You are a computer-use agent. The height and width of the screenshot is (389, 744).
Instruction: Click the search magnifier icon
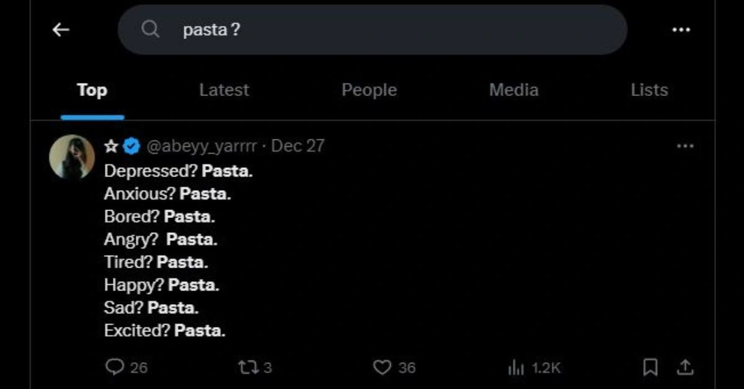pos(150,29)
